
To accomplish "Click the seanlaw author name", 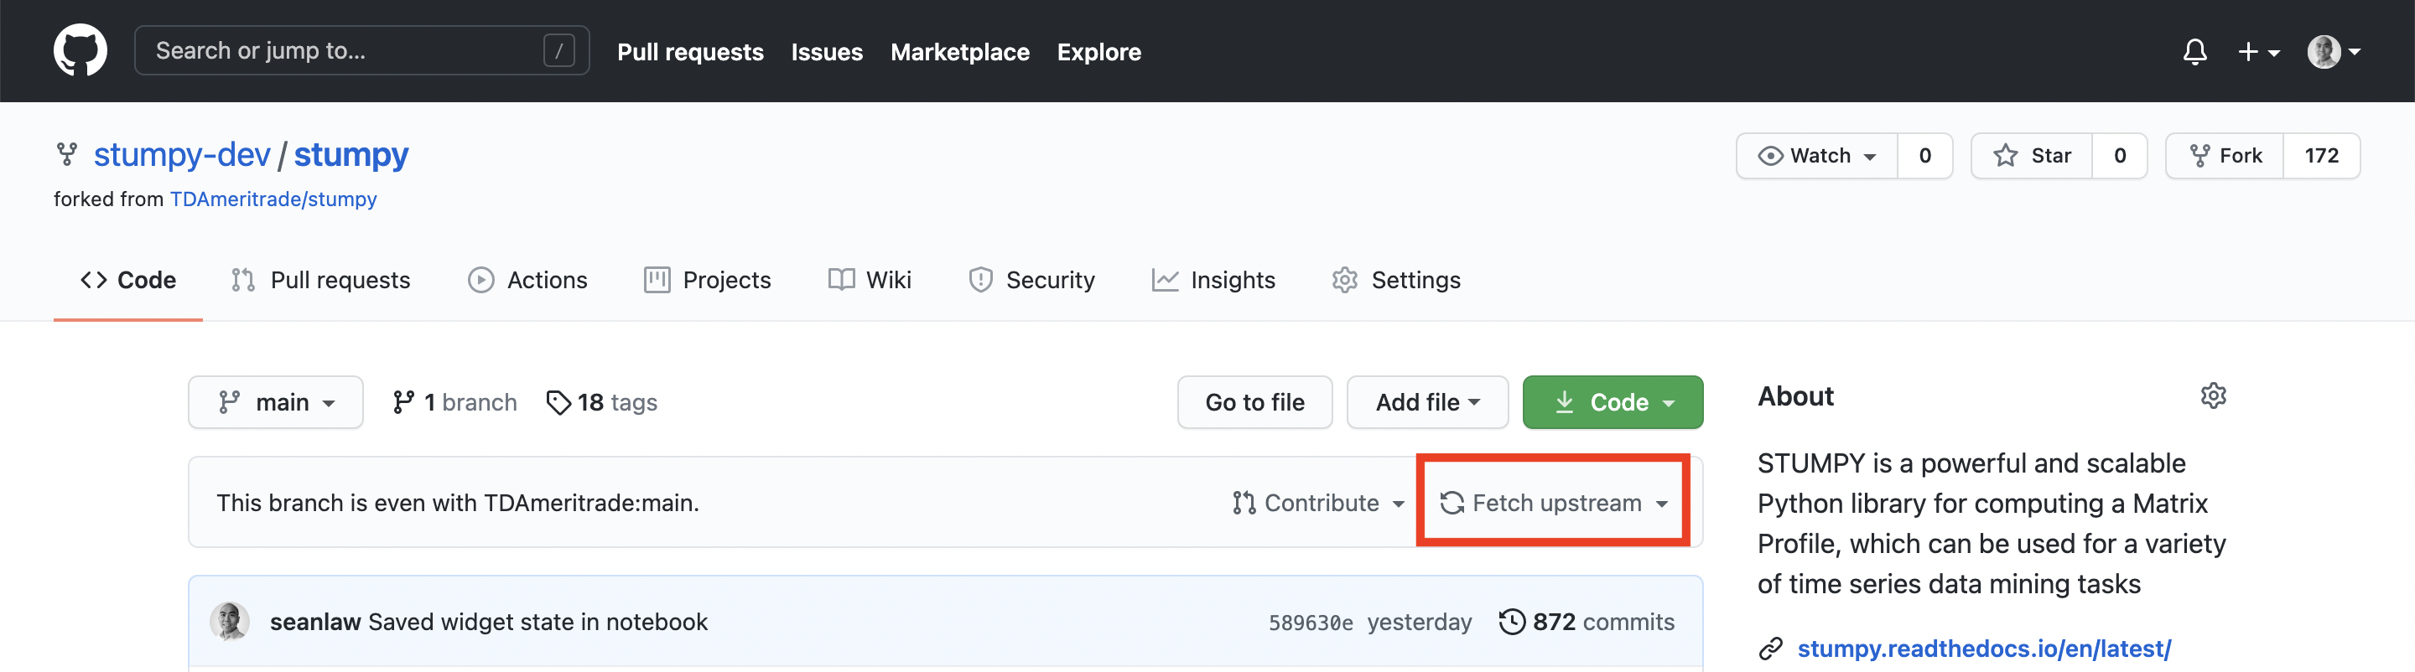I will (315, 622).
